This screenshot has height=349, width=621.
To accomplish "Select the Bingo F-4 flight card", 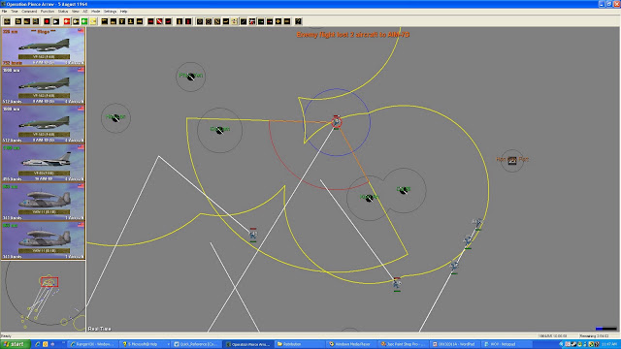I will coord(43,47).
